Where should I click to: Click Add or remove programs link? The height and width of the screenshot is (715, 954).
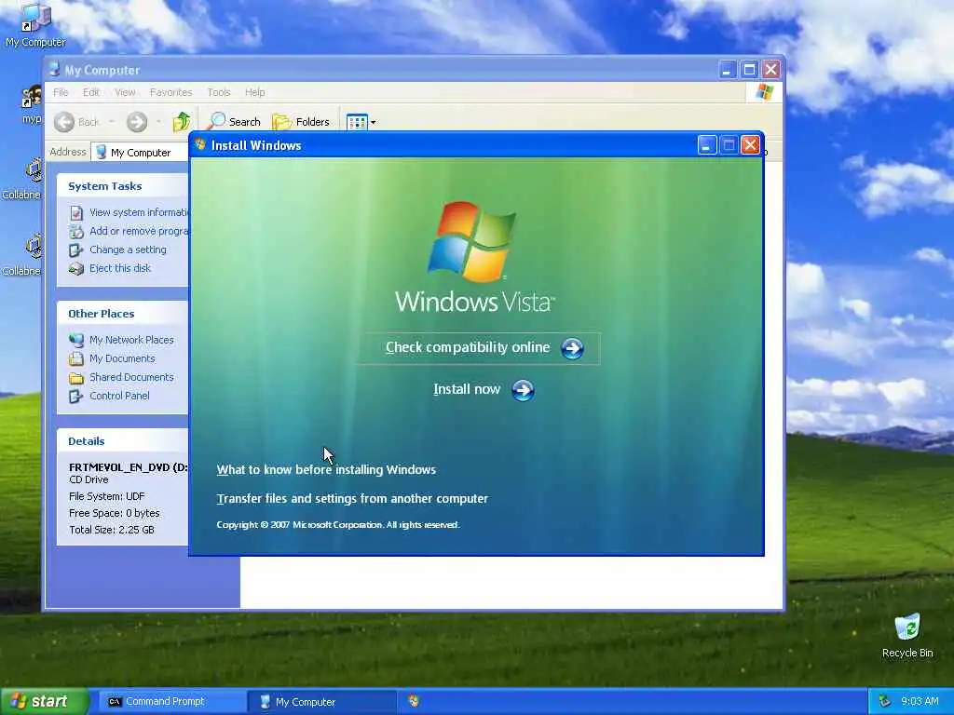point(140,231)
